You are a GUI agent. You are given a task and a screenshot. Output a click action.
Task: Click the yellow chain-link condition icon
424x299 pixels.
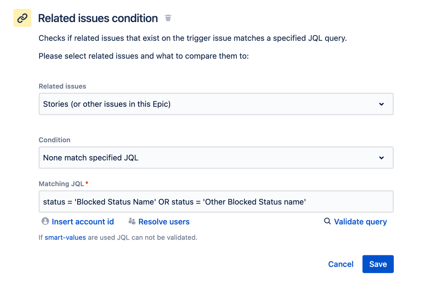click(22, 18)
